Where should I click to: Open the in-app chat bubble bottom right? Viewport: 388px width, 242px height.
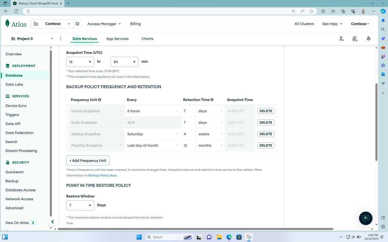[366, 218]
